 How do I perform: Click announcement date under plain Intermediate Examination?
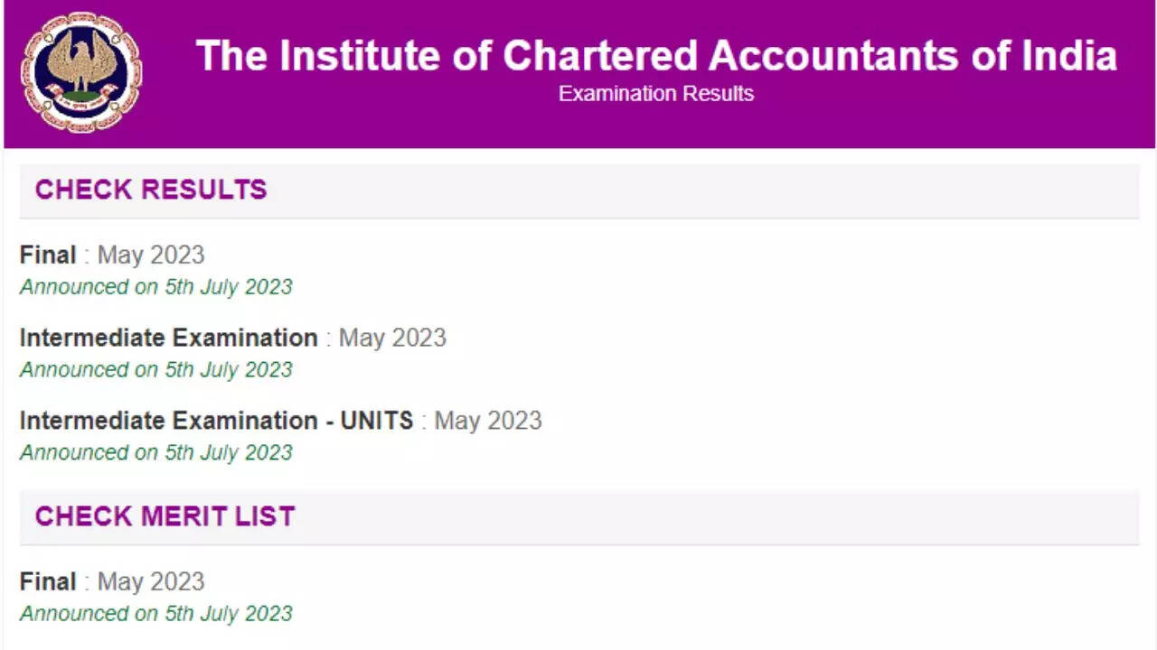point(156,370)
